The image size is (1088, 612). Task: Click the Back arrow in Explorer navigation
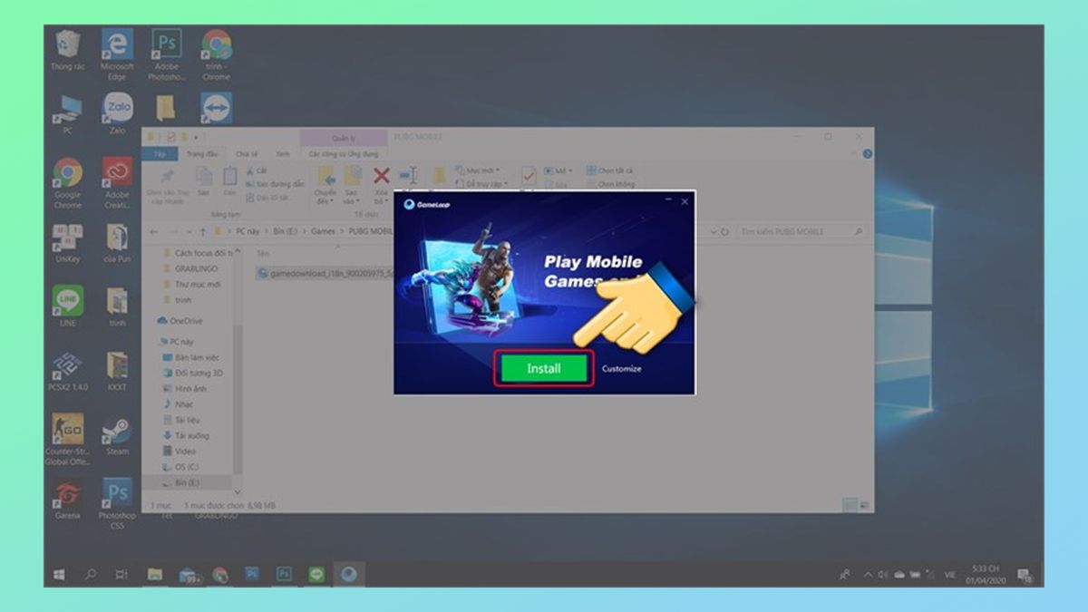pos(154,232)
